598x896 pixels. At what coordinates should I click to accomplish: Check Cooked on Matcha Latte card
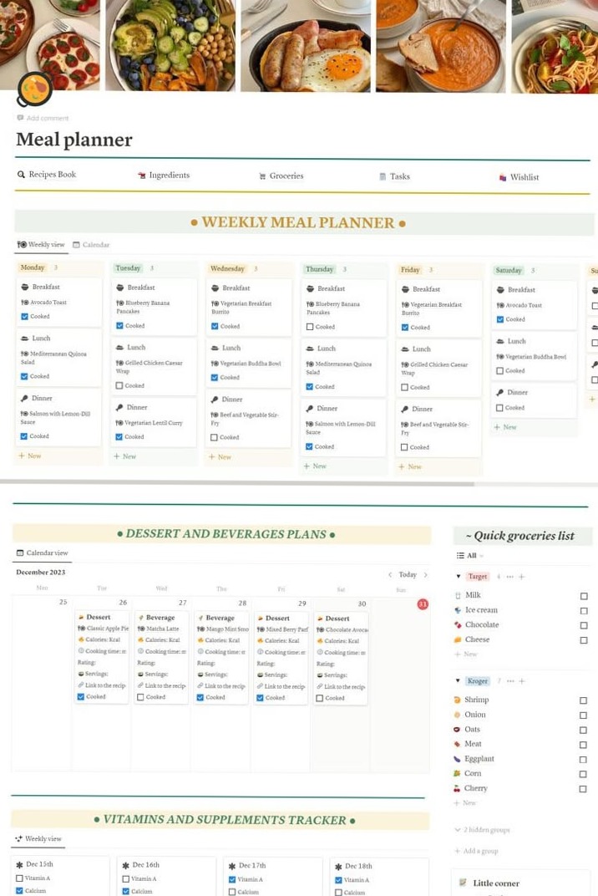[140, 697]
